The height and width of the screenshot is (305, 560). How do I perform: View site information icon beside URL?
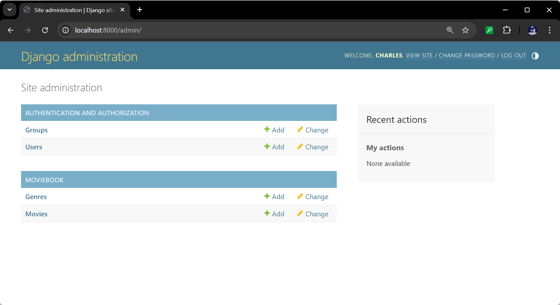(x=65, y=30)
